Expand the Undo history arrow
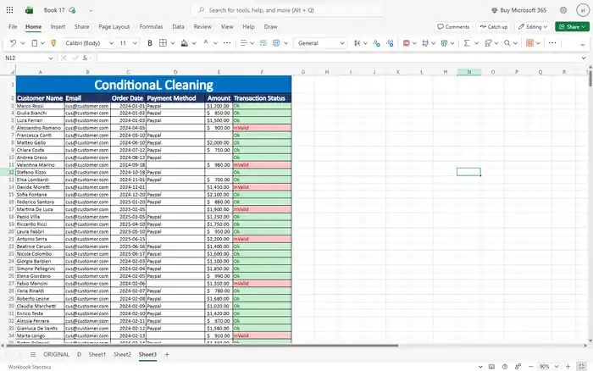The height and width of the screenshot is (371, 593). 23,43
